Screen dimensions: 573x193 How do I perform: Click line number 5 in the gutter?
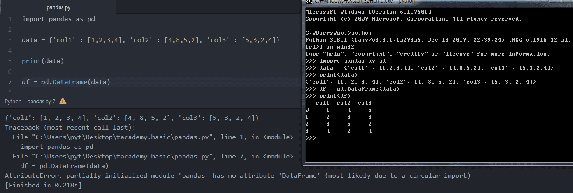(x=10, y=61)
